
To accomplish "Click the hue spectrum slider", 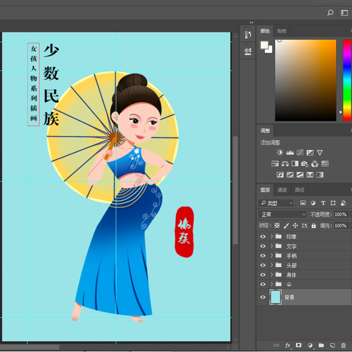I will [x=347, y=80].
